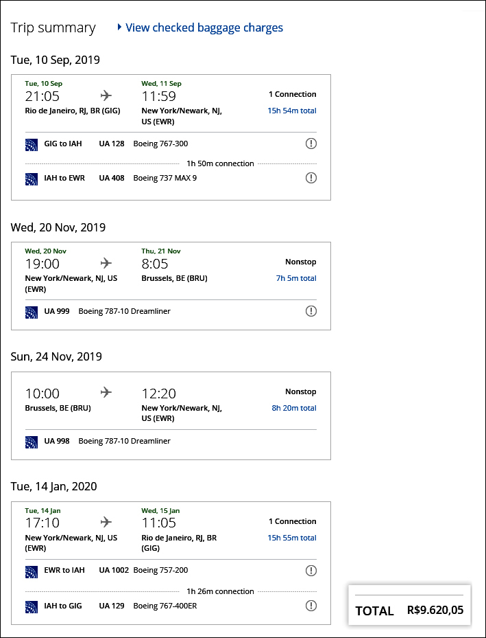Click United logo beside EWR to IAH
The height and width of the screenshot is (638, 486).
pyautogui.click(x=32, y=570)
